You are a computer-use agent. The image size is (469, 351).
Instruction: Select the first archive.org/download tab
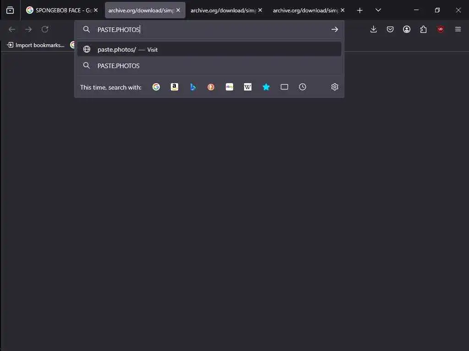(145, 11)
